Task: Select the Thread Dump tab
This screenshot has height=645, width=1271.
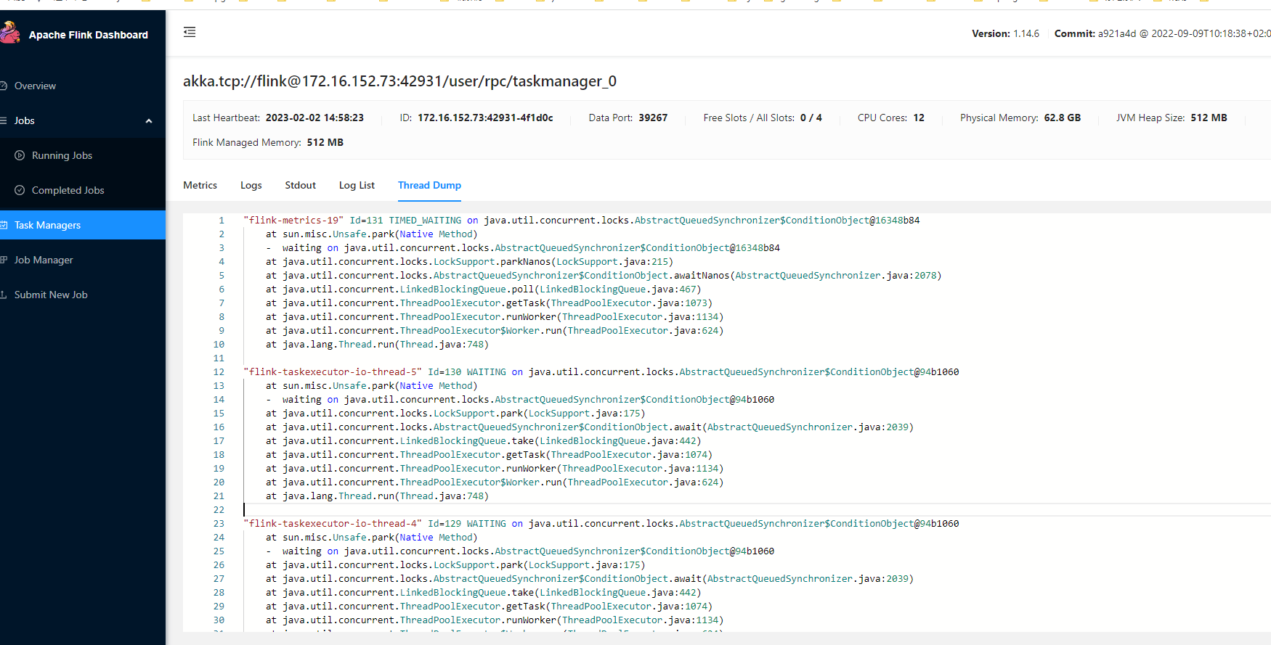Action: click(x=429, y=185)
